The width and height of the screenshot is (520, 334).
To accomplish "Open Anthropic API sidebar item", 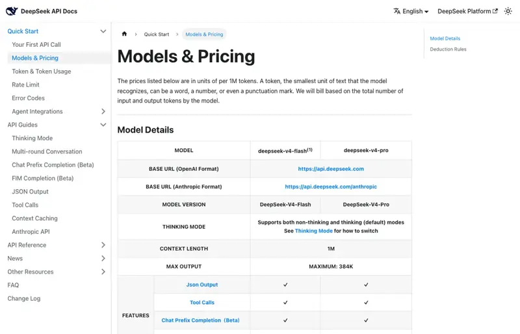I will coord(31,231).
